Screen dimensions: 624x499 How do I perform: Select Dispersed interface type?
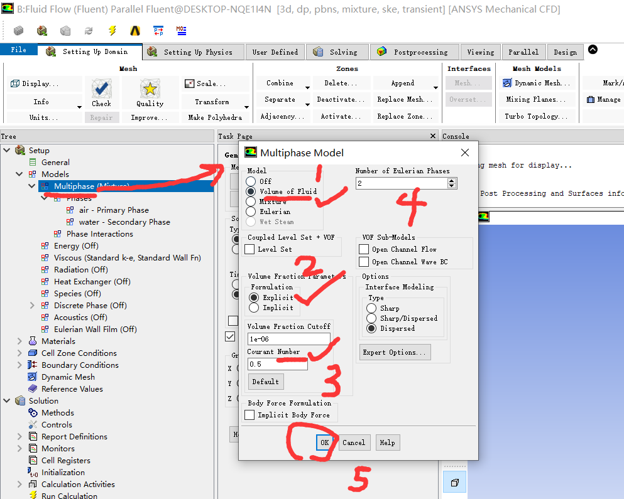tap(371, 328)
